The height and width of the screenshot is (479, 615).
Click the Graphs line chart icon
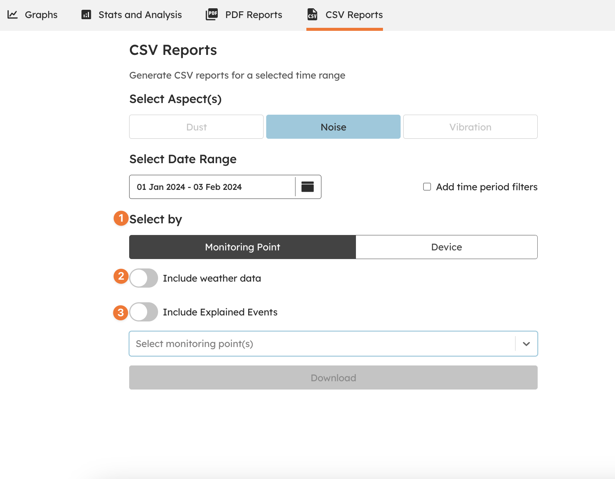point(12,14)
